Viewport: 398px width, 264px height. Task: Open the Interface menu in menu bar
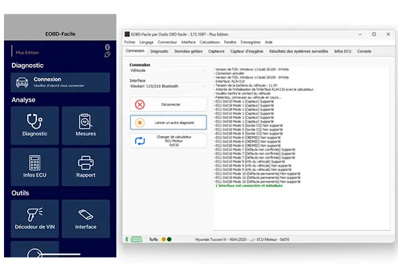[188, 42]
